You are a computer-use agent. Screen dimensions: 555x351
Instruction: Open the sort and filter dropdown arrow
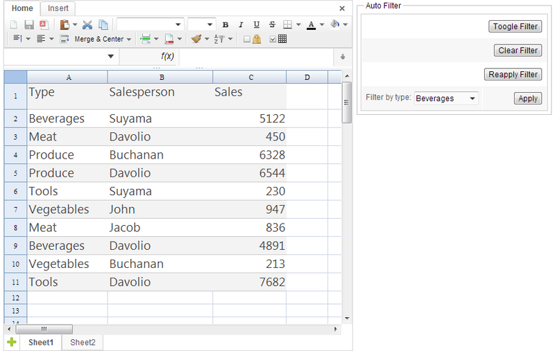tap(230, 39)
